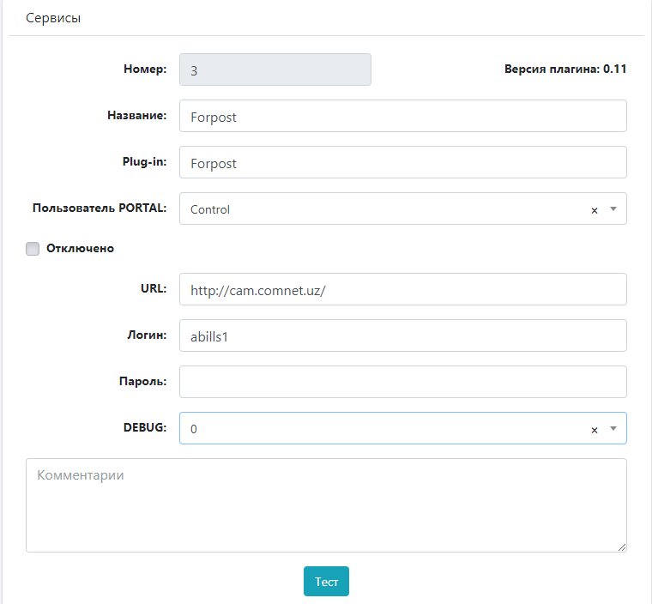652x604 pixels.
Task: Click the Control value in the PORTAL combo box
Action: tap(211, 209)
